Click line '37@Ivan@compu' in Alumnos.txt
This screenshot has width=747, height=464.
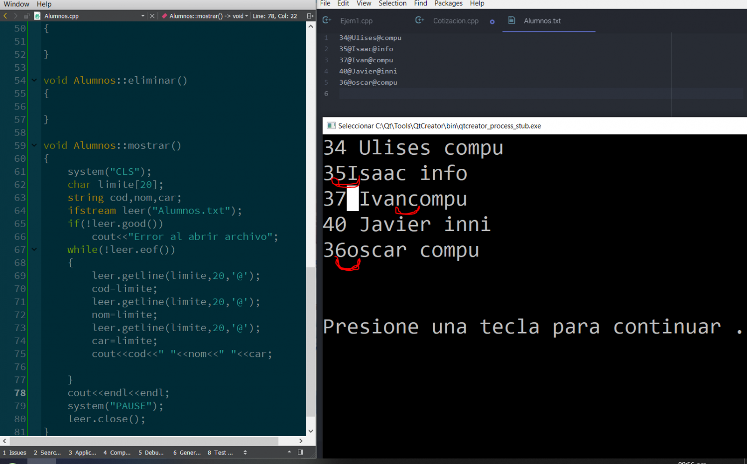[x=366, y=60]
